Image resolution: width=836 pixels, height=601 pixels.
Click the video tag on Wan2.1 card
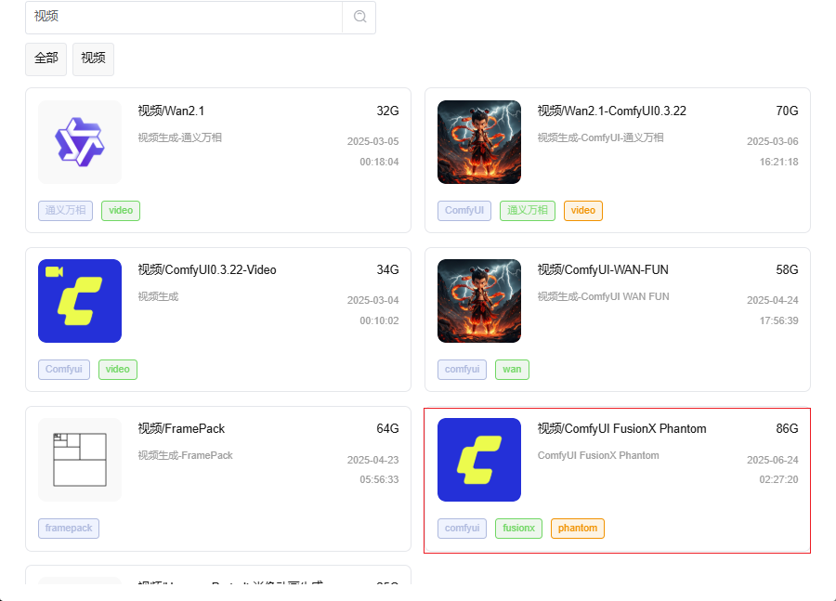point(121,211)
